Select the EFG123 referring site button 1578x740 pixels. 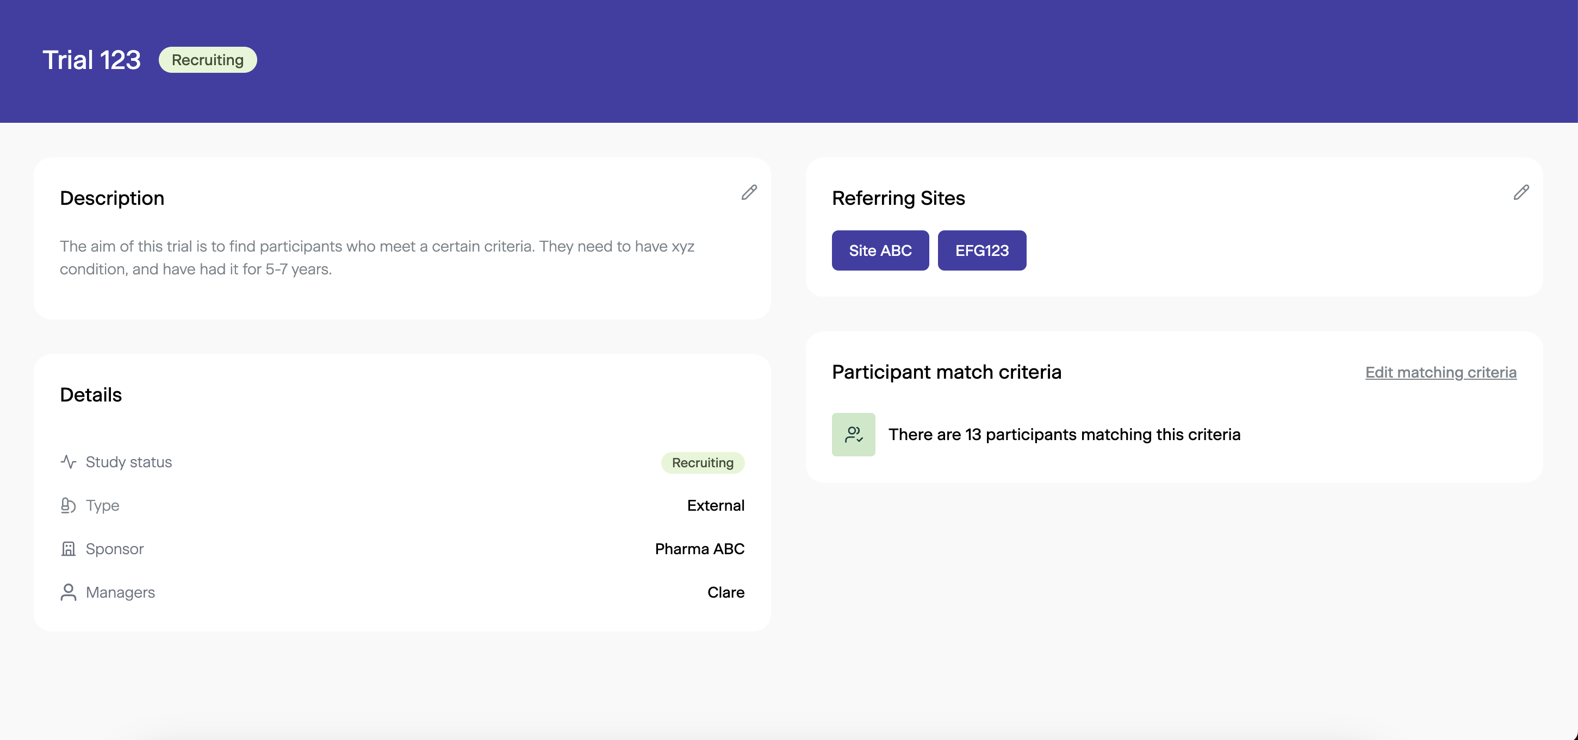981,250
